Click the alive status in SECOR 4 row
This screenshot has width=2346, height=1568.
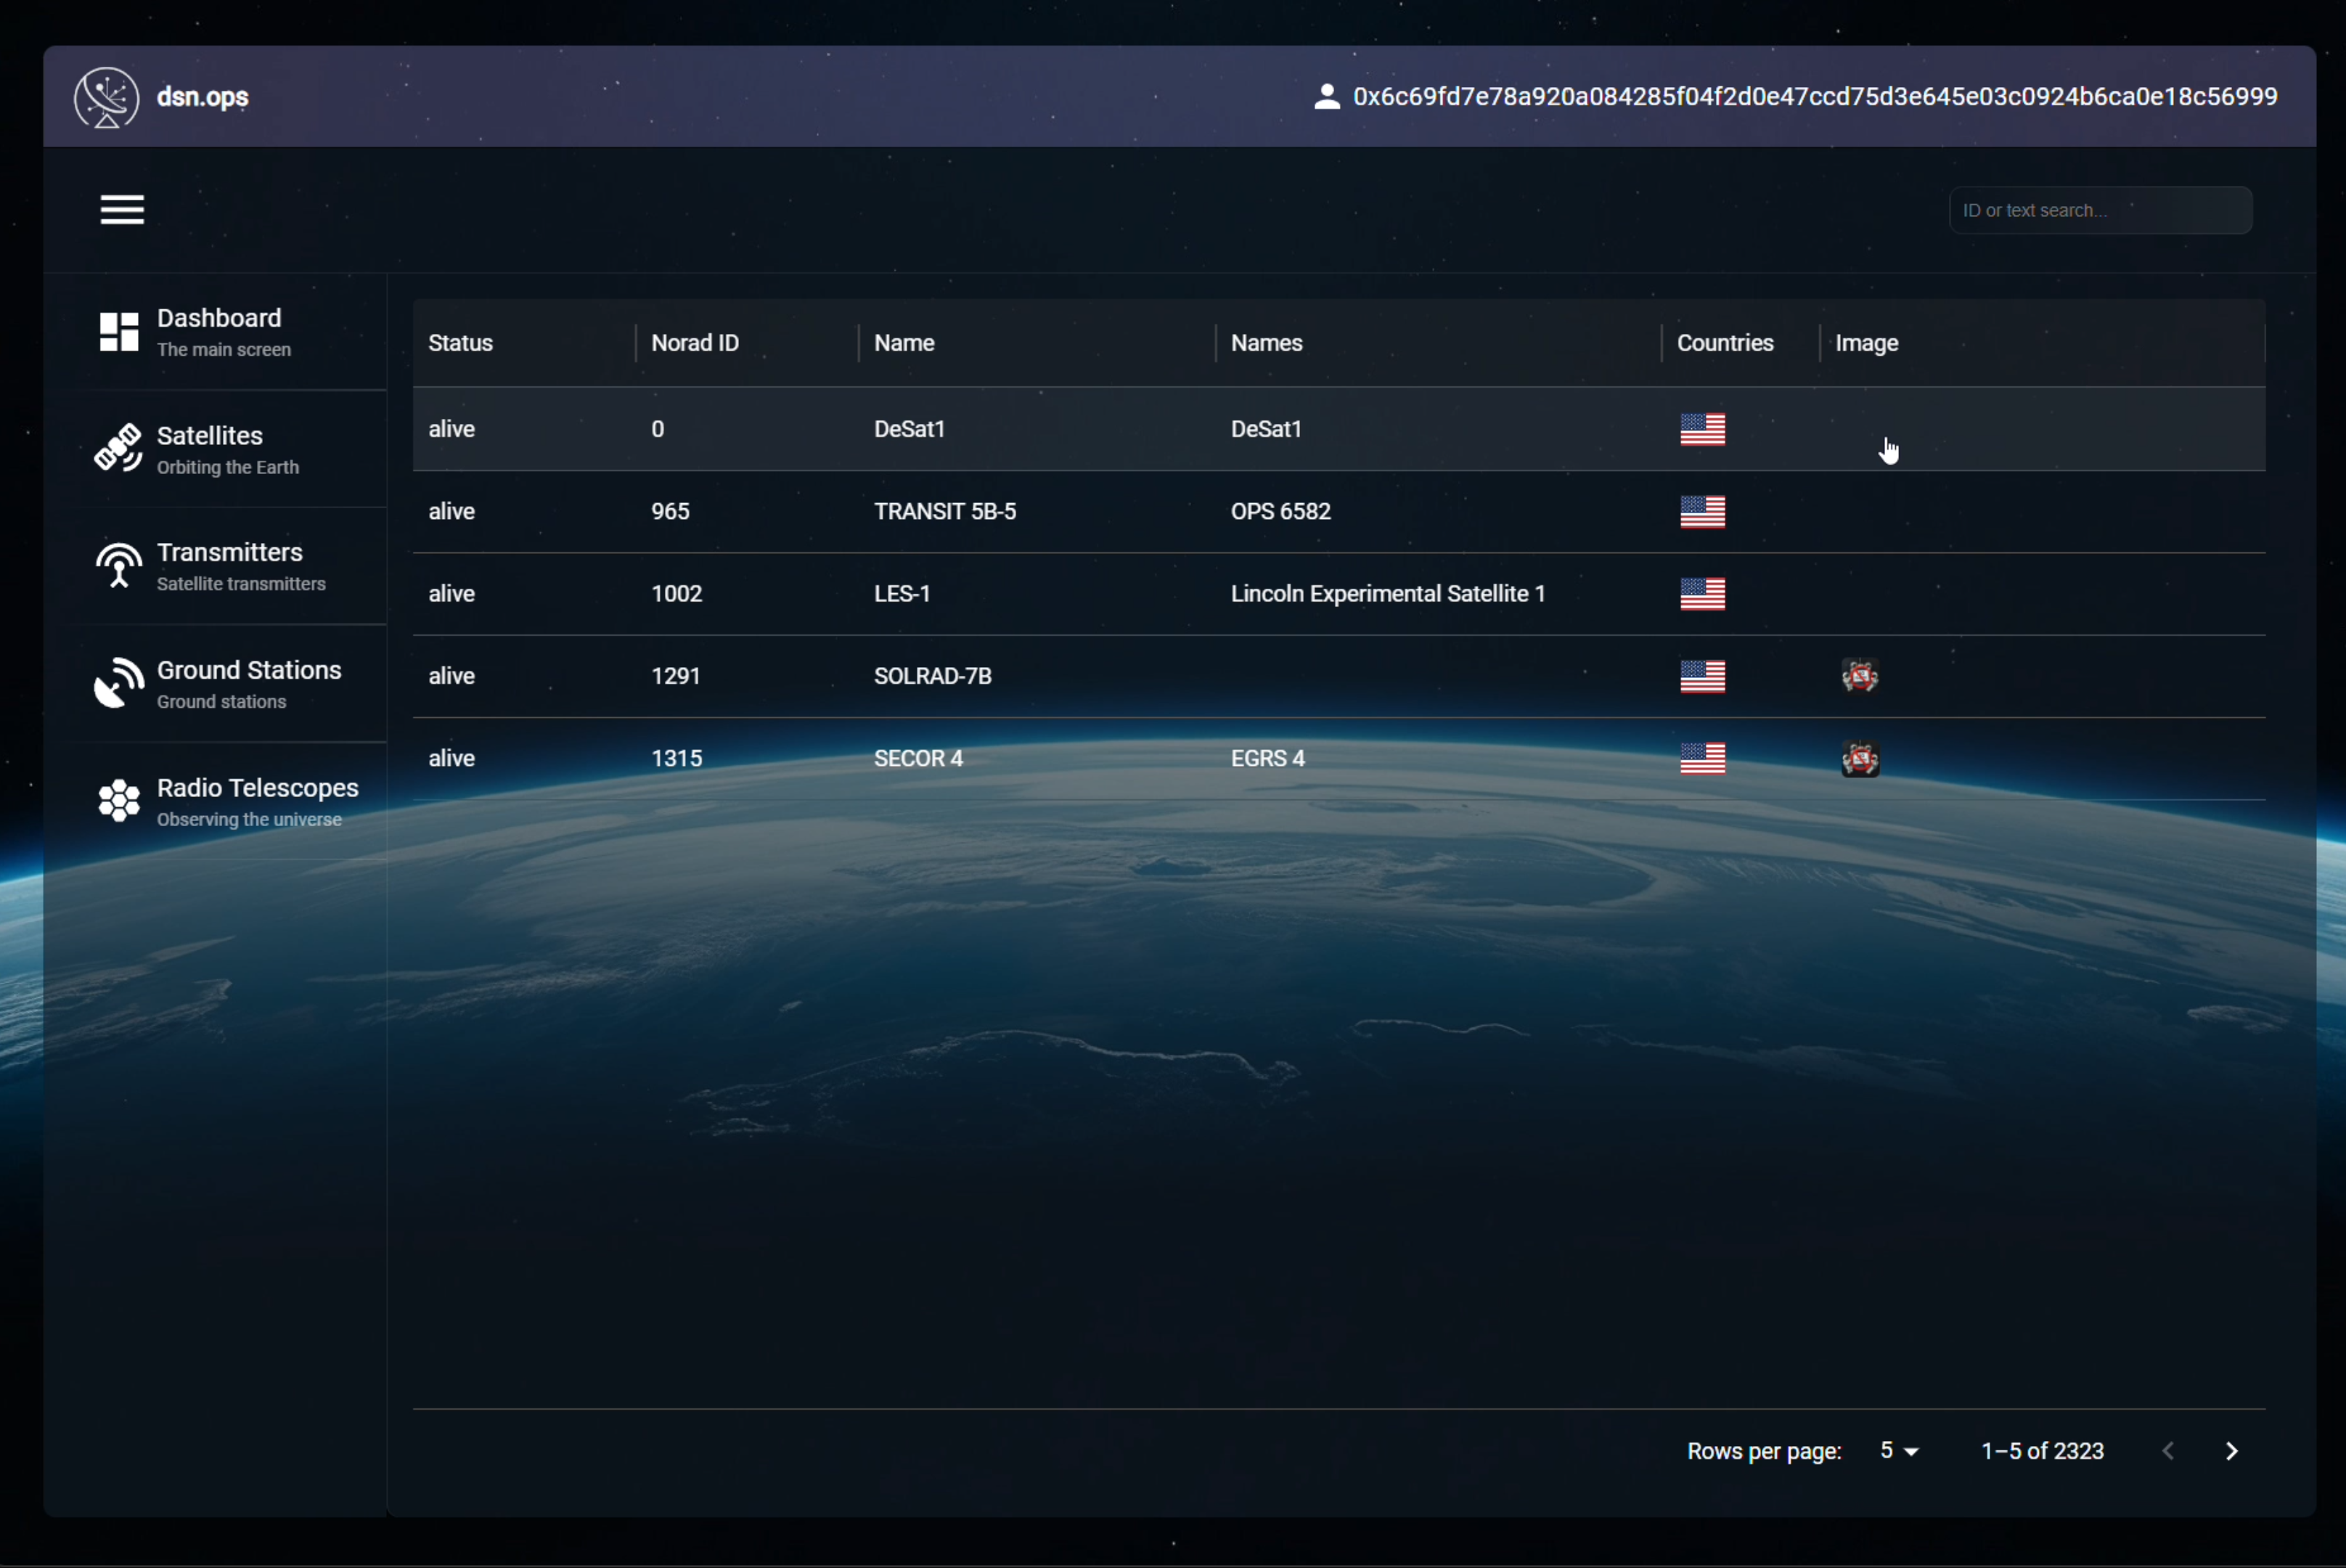coord(452,758)
